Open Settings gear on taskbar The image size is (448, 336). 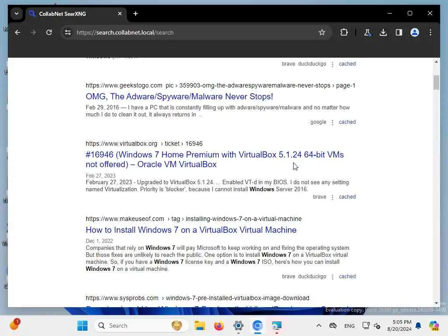point(238,325)
